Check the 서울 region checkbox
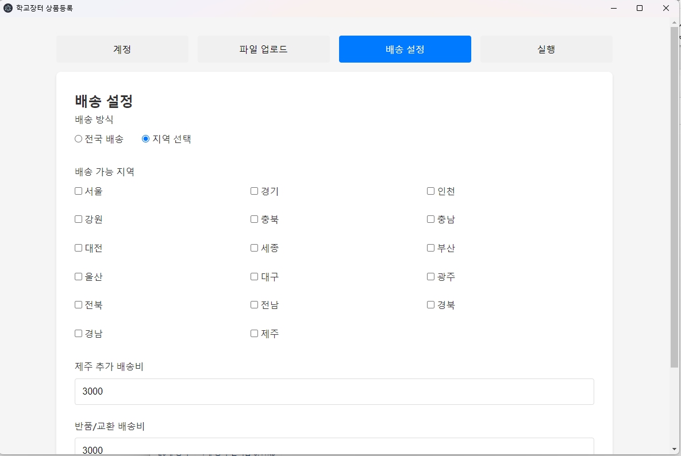The image size is (681, 456). tap(79, 191)
